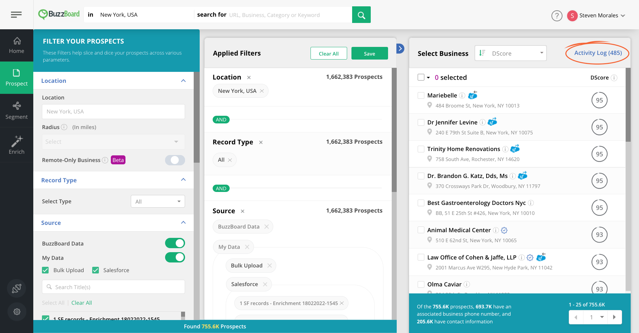
Task: Remove the Bulk Upload chip
Action: [x=270, y=265]
